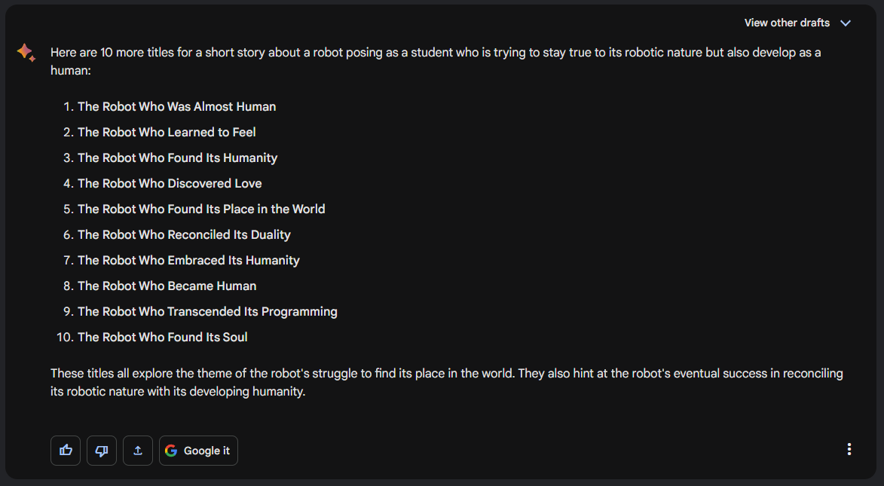Click the View other drafts label
The width and height of the screenshot is (884, 486).
[787, 23]
